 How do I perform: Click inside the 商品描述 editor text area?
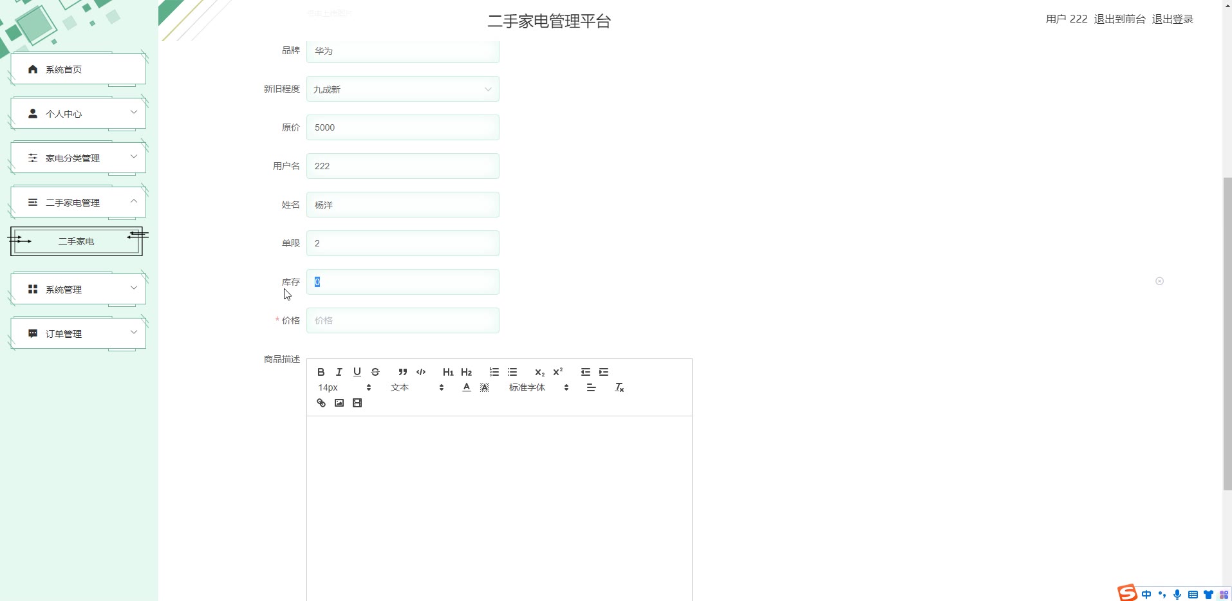tap(499, 508)
